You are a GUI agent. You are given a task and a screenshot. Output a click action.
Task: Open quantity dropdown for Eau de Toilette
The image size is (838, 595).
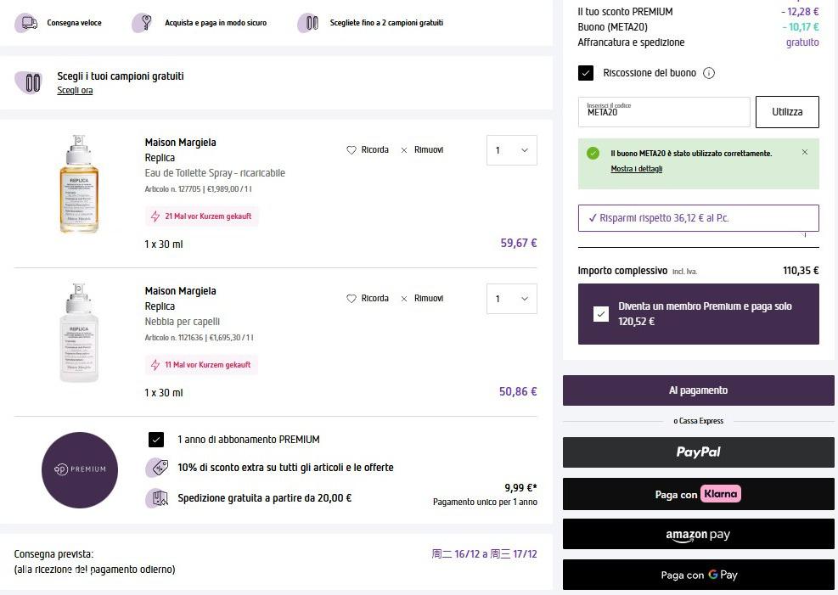[511, 150]
